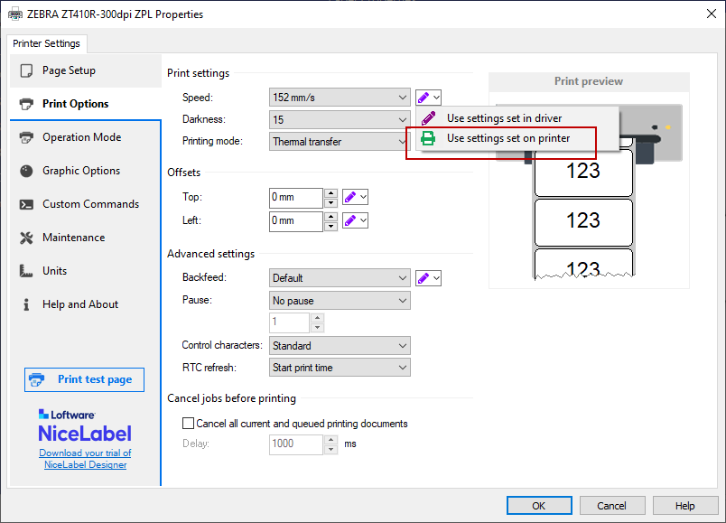Choose Use settings set in driver

point(504,118)
